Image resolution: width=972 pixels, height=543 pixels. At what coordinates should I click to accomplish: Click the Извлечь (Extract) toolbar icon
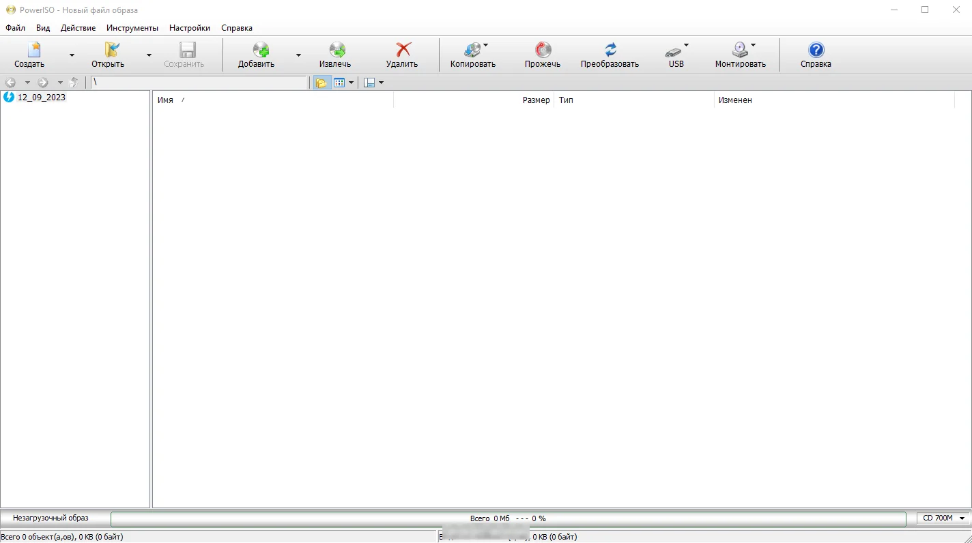336,50
